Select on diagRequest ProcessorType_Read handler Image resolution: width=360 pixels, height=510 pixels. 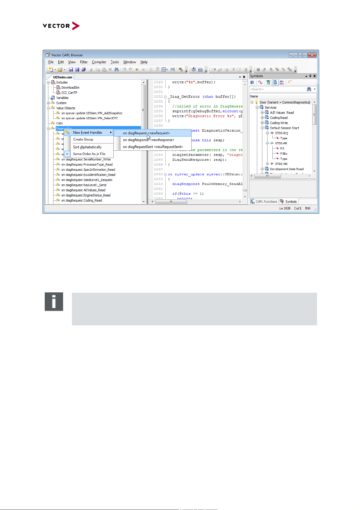[x=87, y=165]
